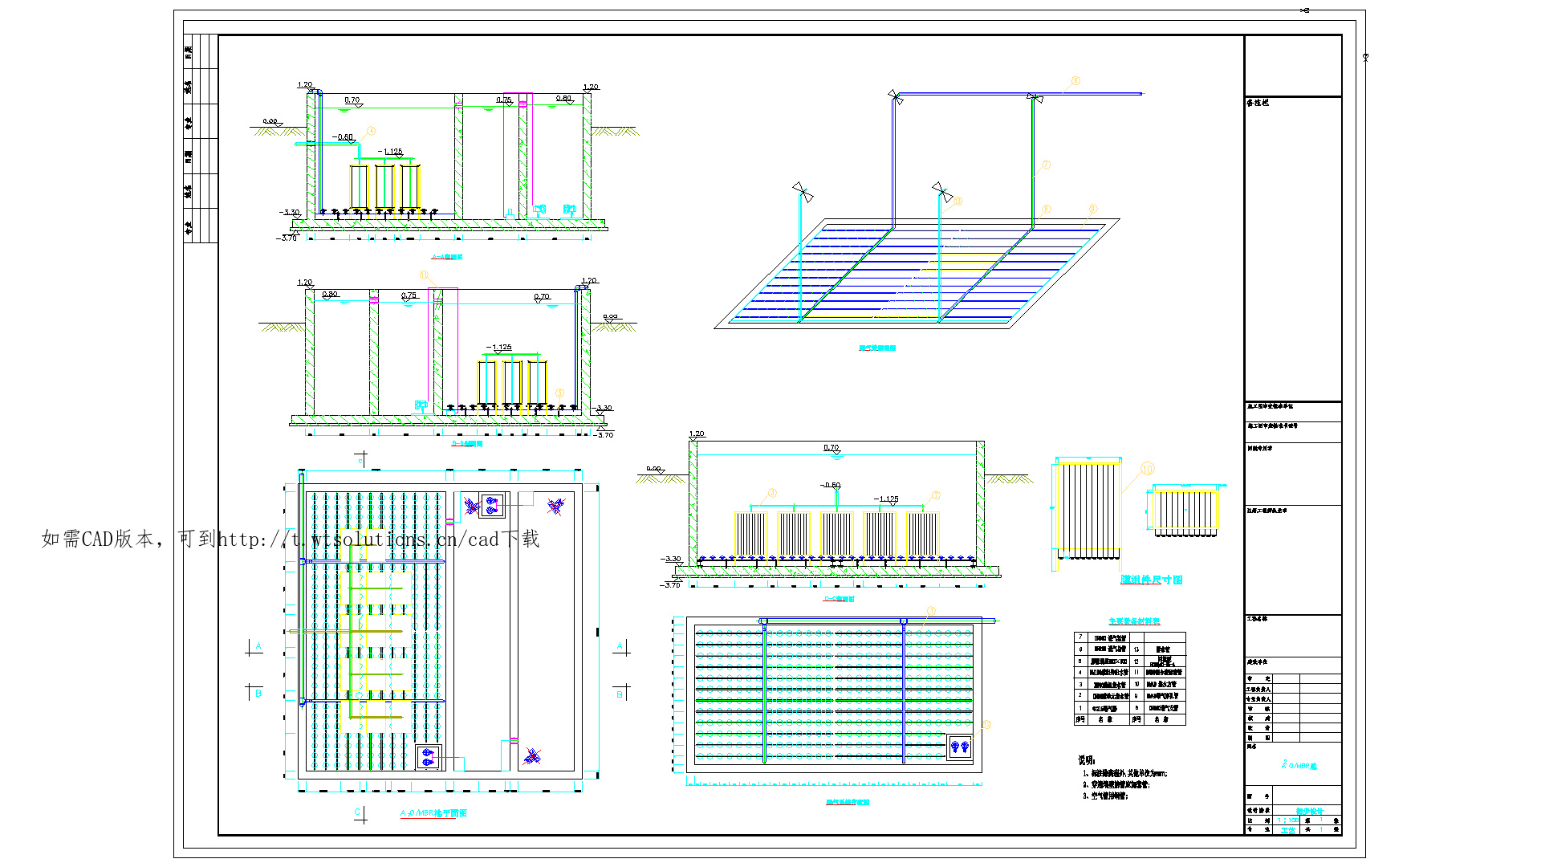Image resolution: width=1541 pixels, height=867 pixels.
Task: Select the leftmost valve symbol in the isometric pipe view
Action: point(803,192)
